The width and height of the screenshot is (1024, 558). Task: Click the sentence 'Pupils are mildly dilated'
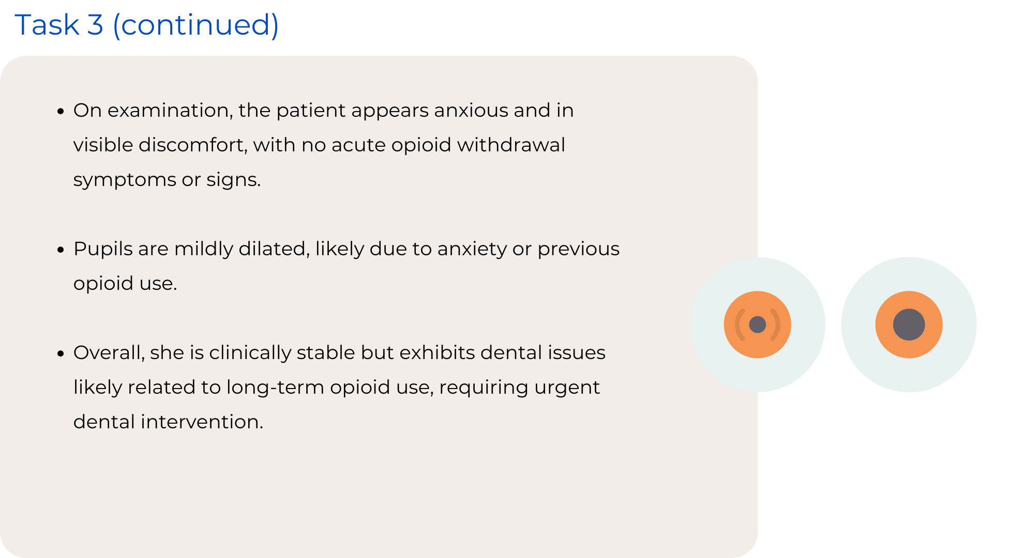coord(191,249)
